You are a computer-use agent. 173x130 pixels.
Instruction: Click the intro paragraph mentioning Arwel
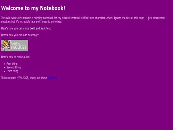click(x=83, y=20)
